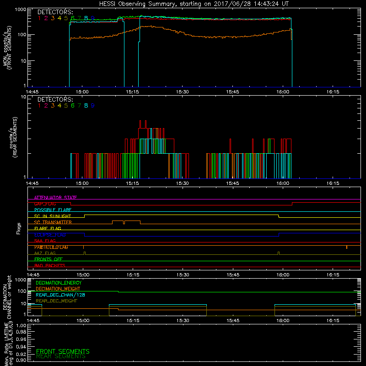Select orange detector 3 in front segments legend
The image size is (366, 366).
tap(53, 18)
